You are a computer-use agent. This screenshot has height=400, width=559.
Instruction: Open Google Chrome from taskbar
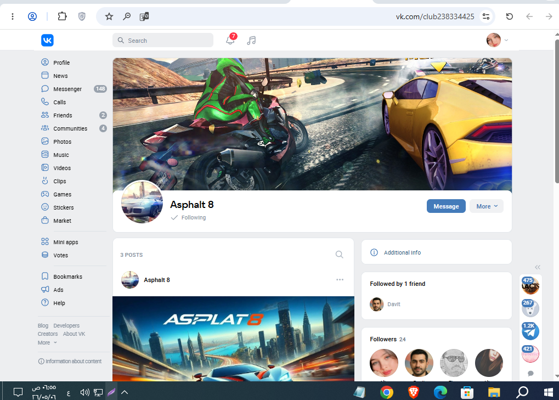pos(386,392)
